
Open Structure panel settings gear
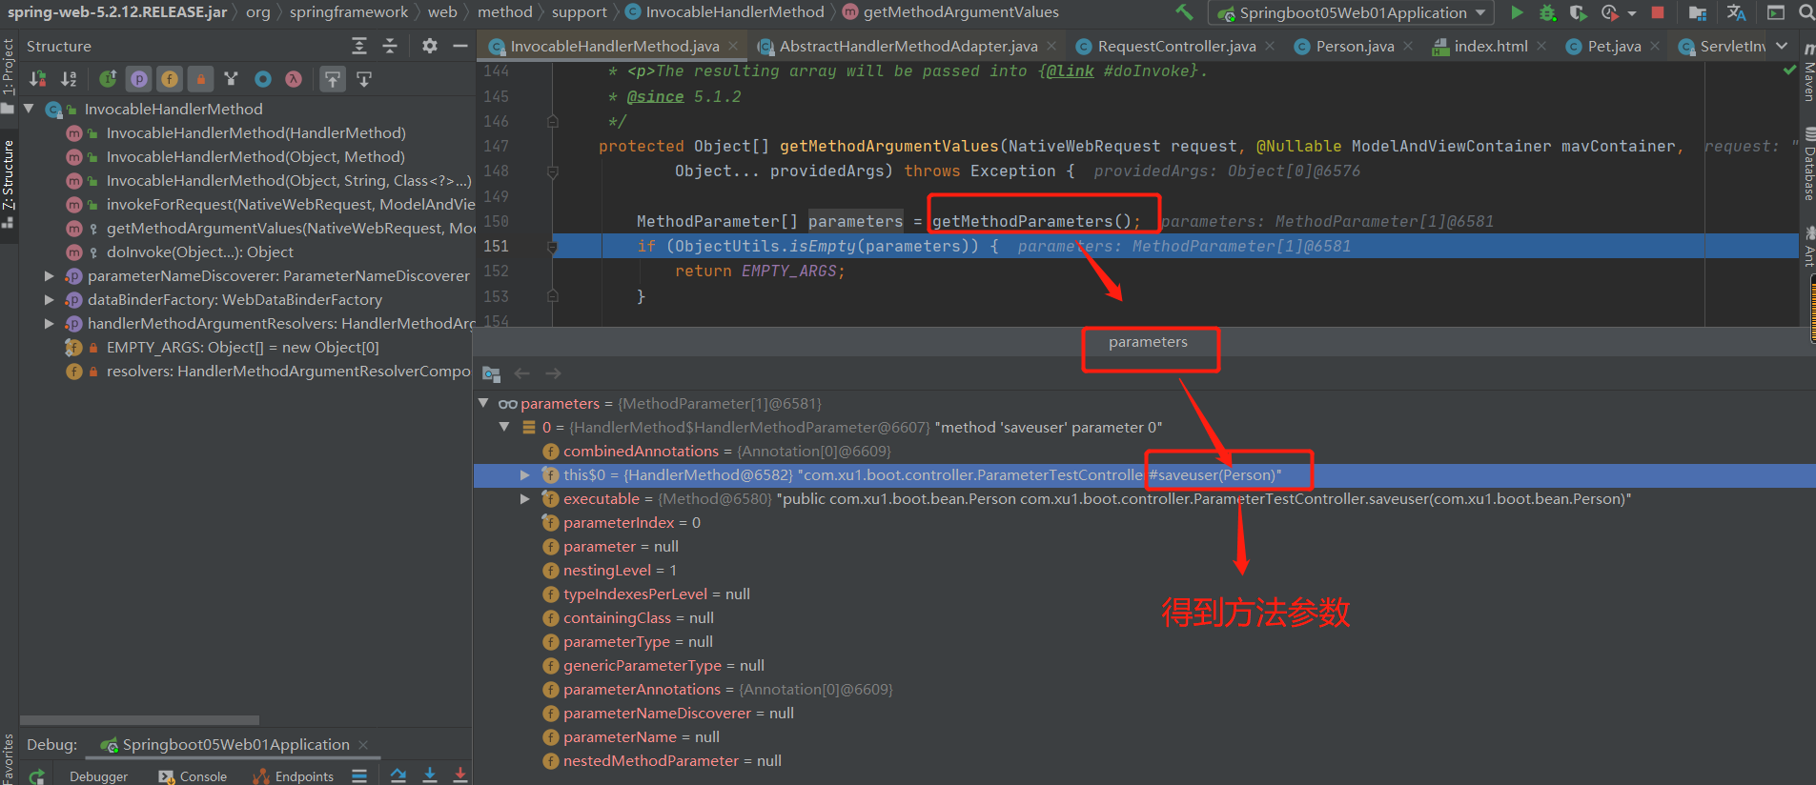[430, 46]
